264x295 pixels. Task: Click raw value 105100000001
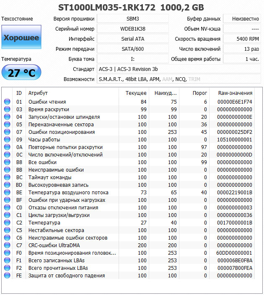point(235,139)
